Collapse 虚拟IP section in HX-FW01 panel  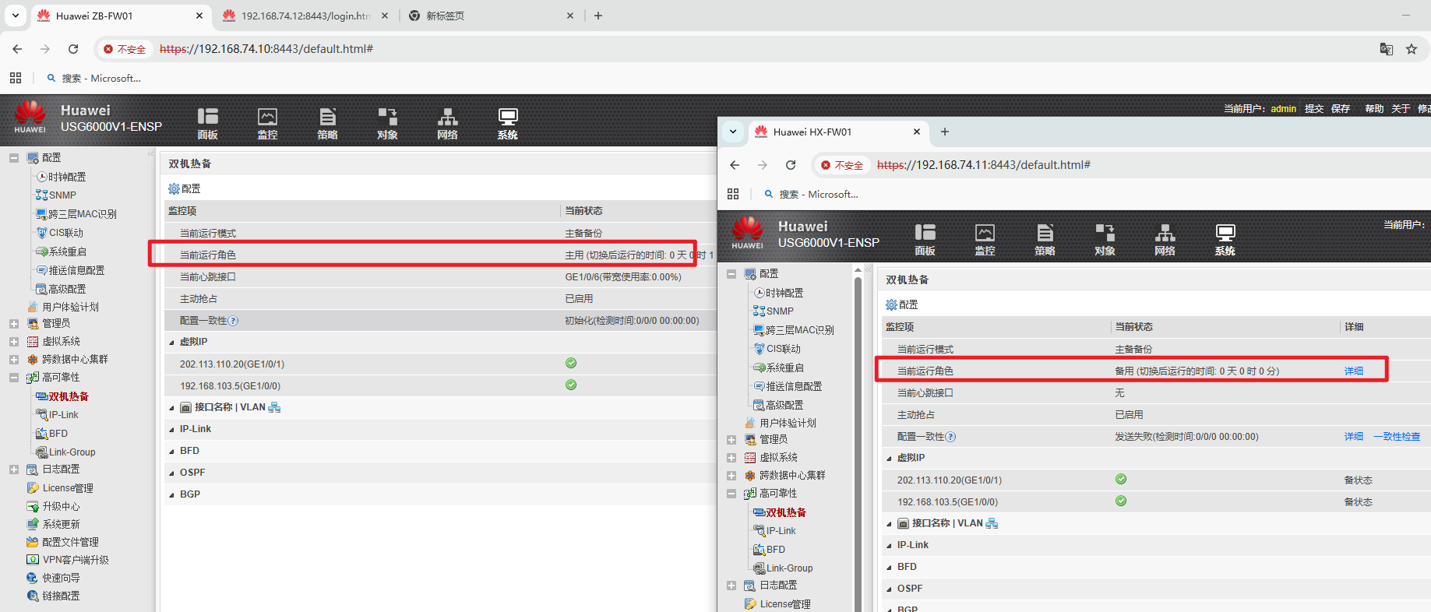click(889, 459)
